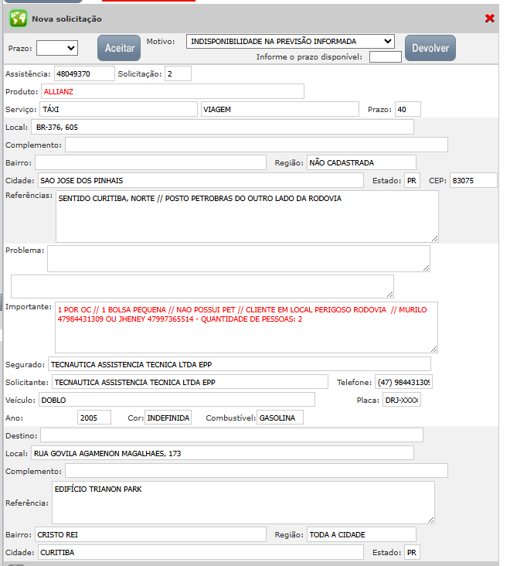The width and height of the screenshot is (510, 566).
Task: Click the green globe Nova solicitação icon
Action: 18,19
